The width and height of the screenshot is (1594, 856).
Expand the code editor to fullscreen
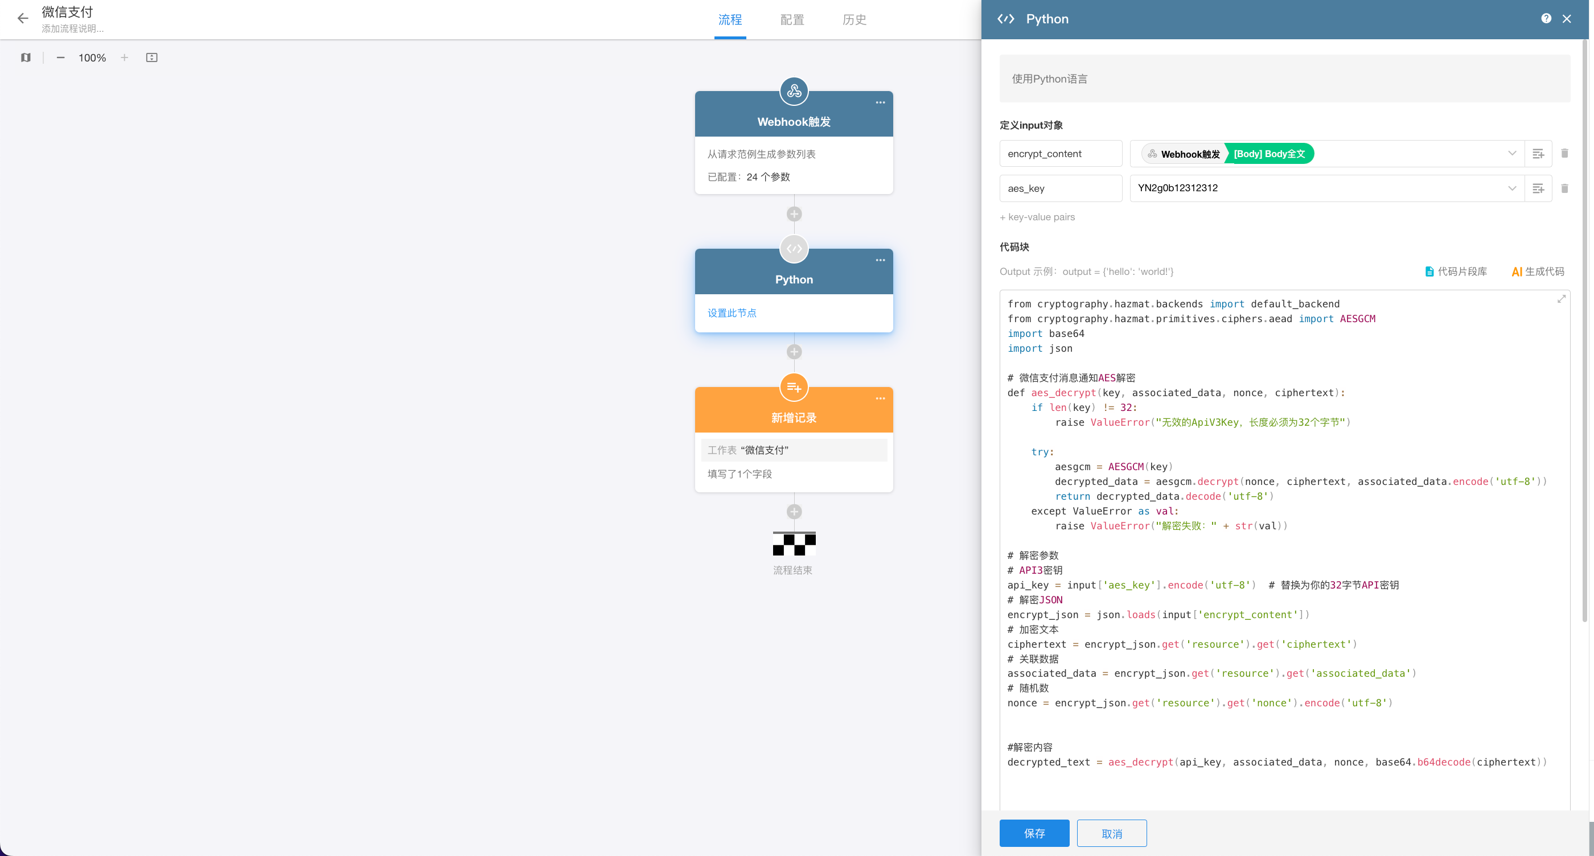[x=1561, y=299]
